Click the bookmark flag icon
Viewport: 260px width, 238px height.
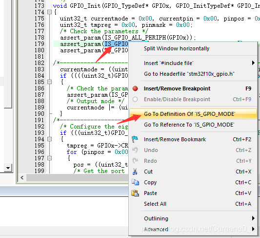135,139
